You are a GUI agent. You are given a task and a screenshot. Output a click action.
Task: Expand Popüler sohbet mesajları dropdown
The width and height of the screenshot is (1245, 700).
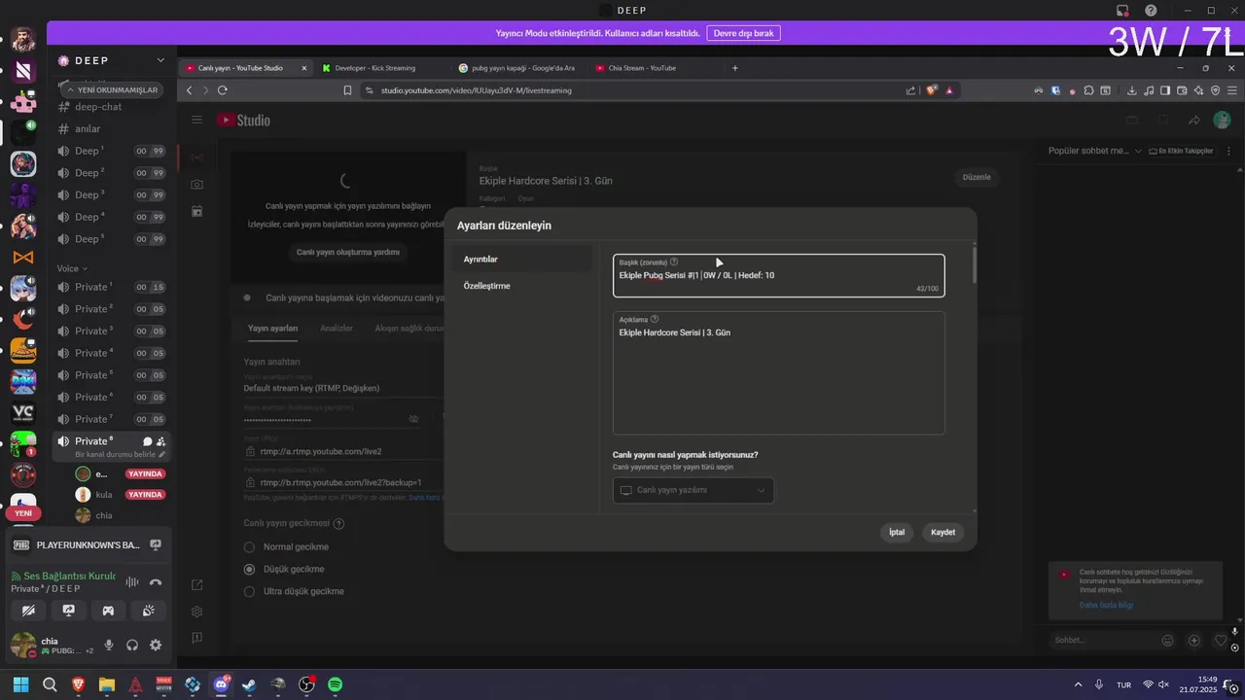tap(1093, 151)
